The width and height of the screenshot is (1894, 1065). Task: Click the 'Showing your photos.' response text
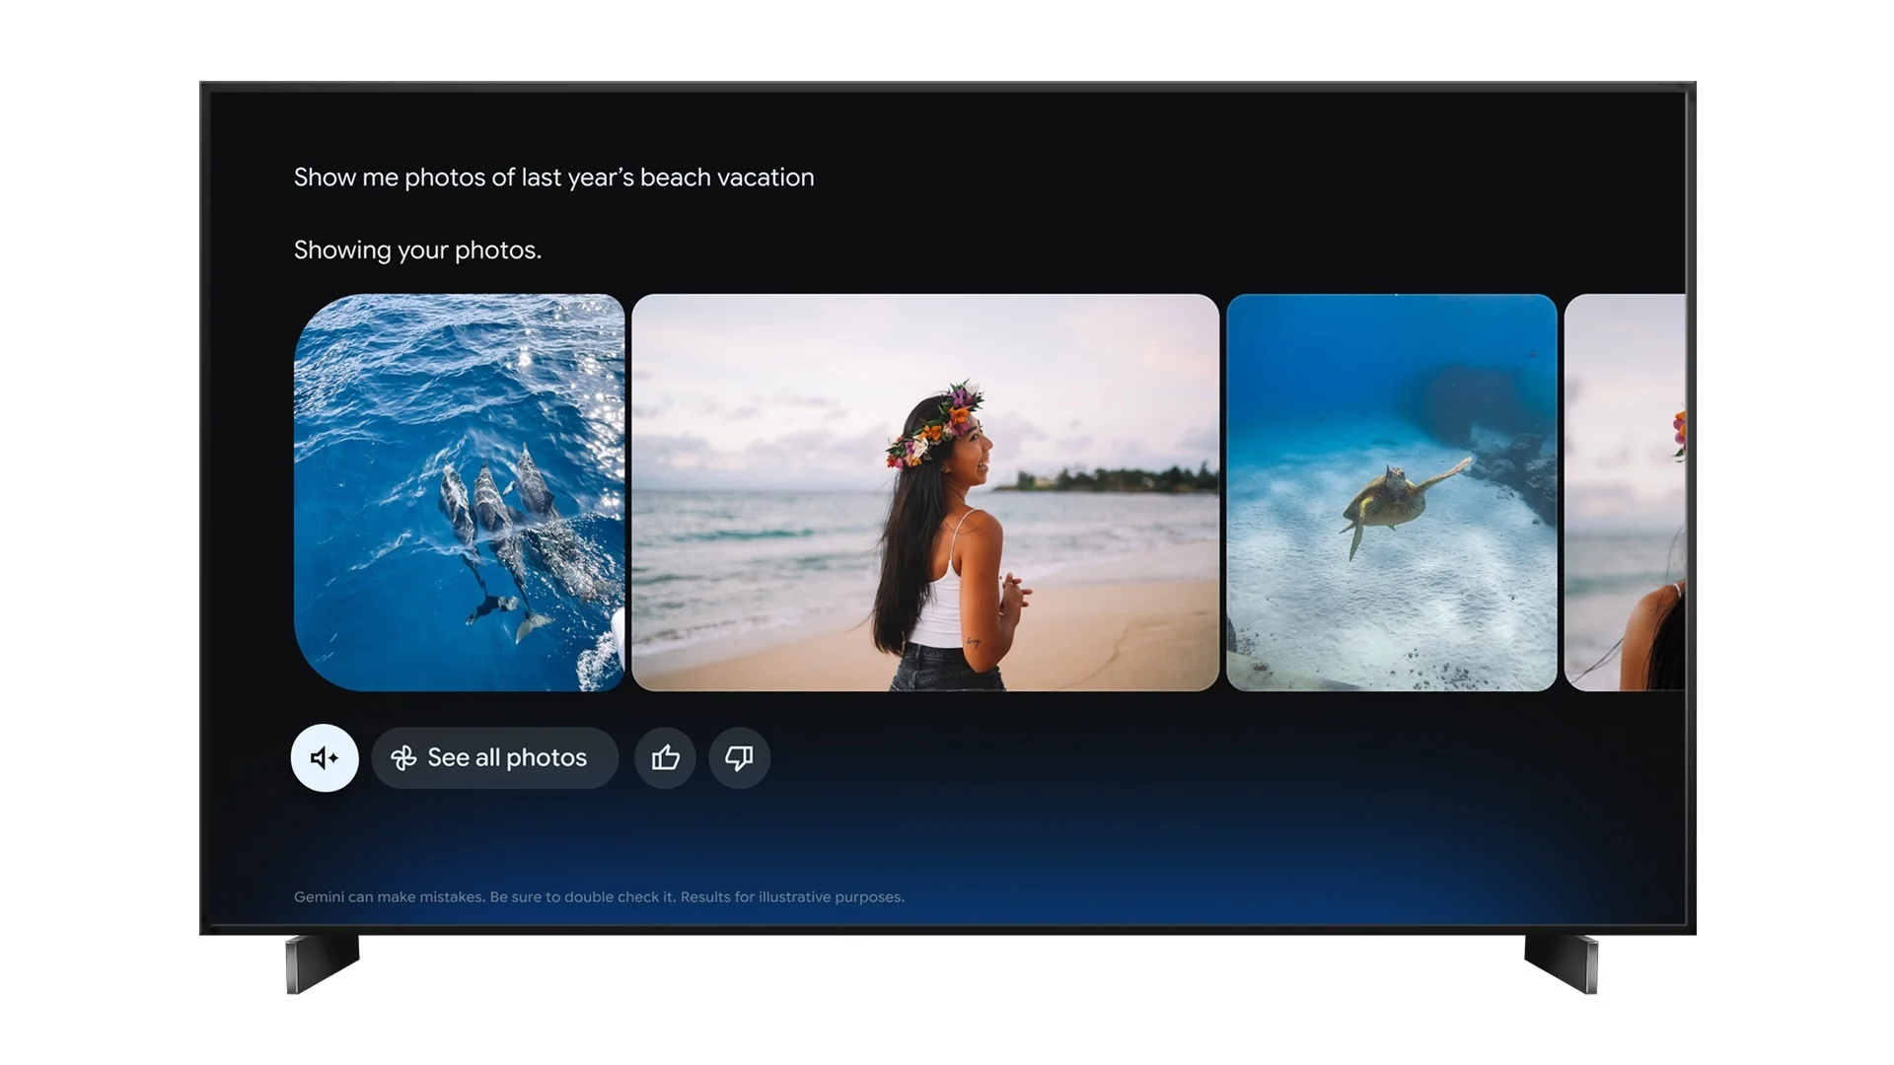pyautogui.click(x=417, y=250)
